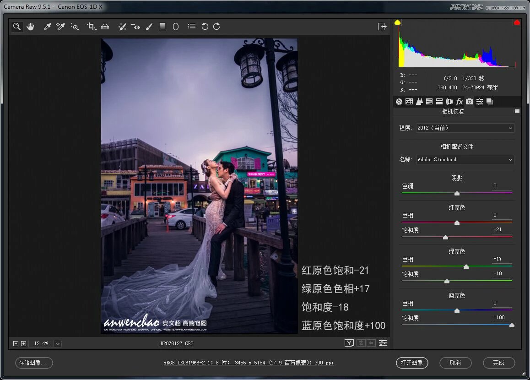Viewport: 530px width, 380px height.
Task: Toggle current panel settings preview
Action: coord(383,343)
